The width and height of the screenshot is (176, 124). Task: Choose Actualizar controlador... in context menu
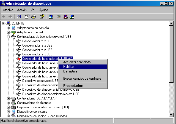coord(82,62)
